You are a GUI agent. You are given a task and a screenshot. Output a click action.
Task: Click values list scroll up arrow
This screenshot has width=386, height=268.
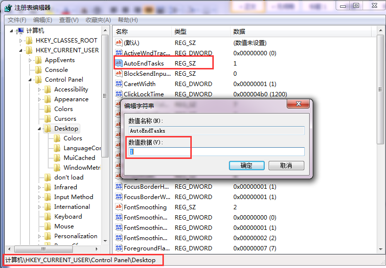(x=380, y=30)
